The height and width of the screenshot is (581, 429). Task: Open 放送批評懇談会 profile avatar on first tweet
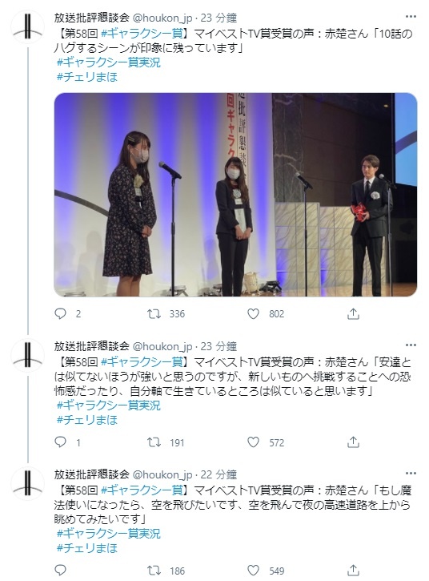tap(28, 27)
